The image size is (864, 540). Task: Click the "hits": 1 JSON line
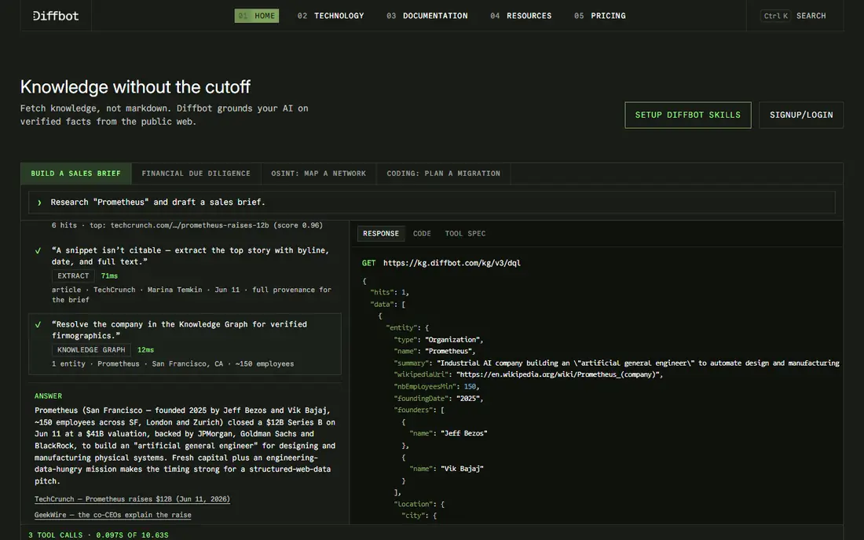pyautogui.click(x=390, y=292)
